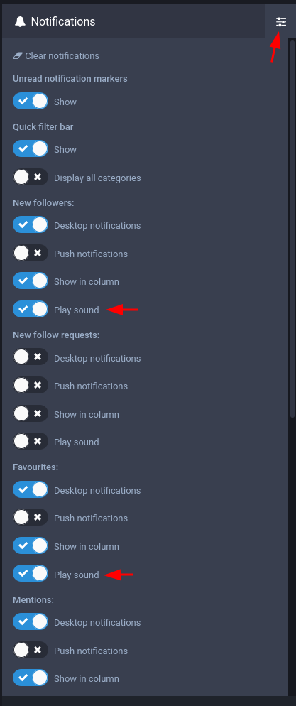Click the eraser icon beside Clear notifications
Image resolution: width=296 pixels, height=706 pixels.
18,56
